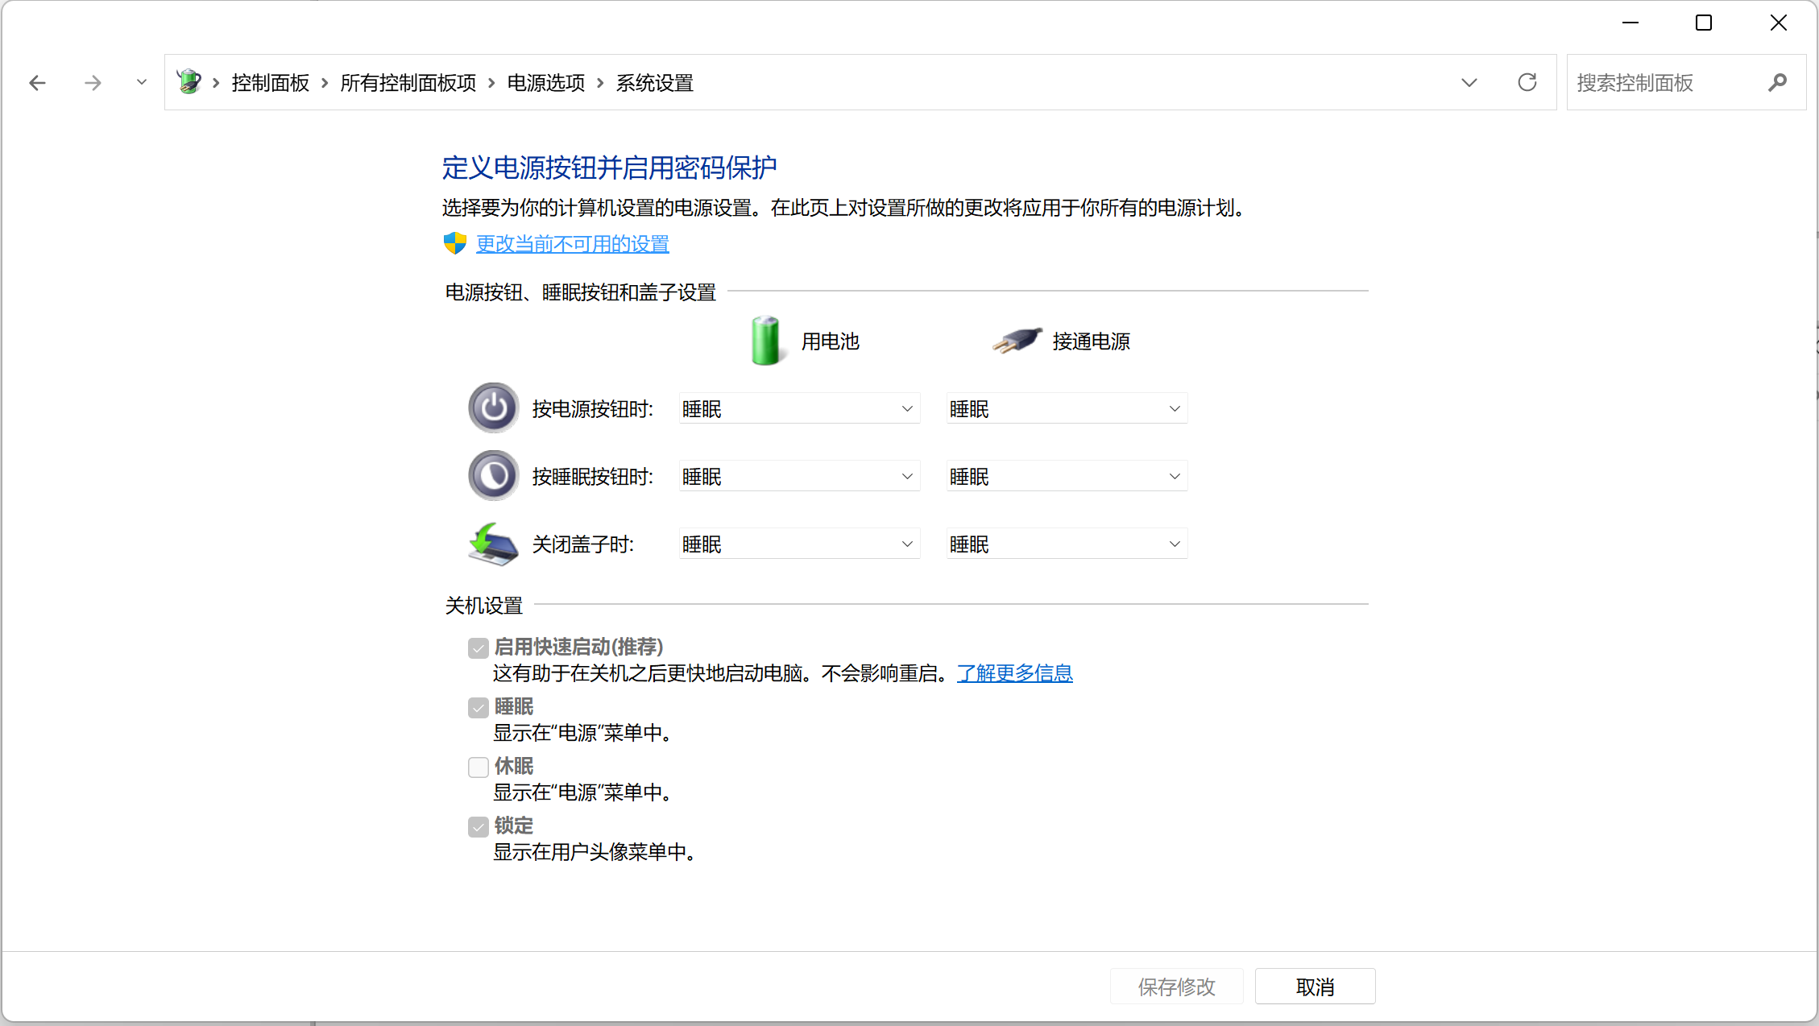Image resolution: width=1819 pixels, height=1026 pixels.
Task: Click the 了解更多信息 link
Action: [x=1014, y=673]
